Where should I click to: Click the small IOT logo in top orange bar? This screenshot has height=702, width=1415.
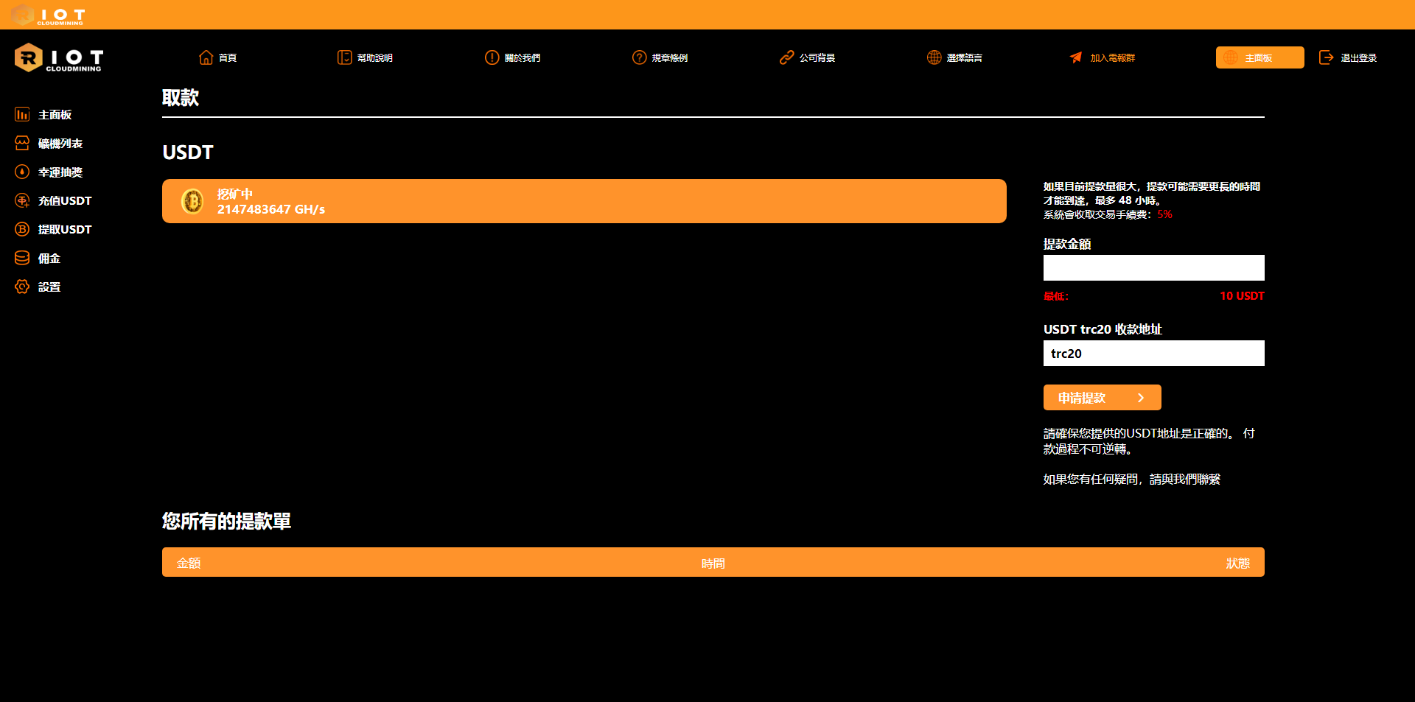(49, 15)
